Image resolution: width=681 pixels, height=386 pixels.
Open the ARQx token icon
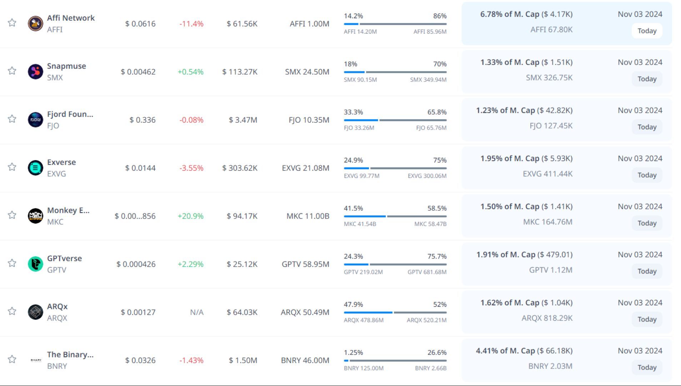35,312
